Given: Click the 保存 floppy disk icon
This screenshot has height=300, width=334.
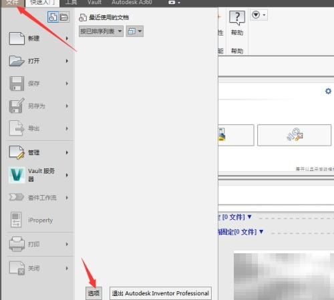Looking at the screenshot, I should click(17, 84).
